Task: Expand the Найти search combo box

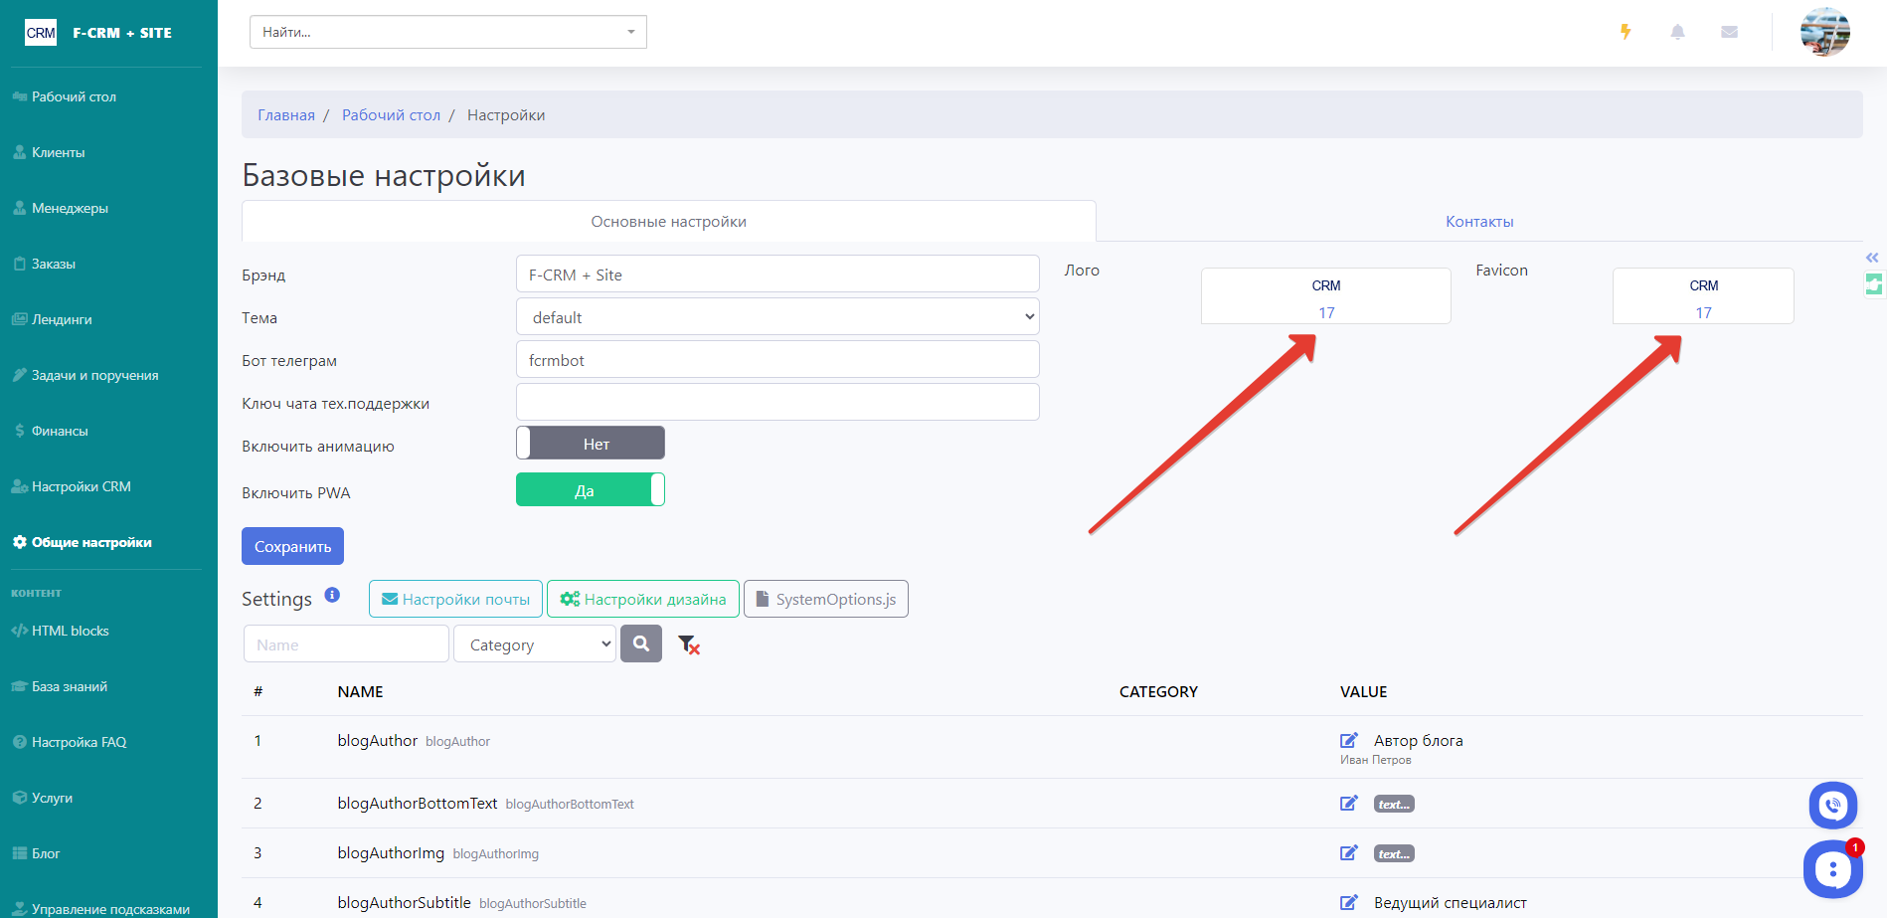Action: coord(447,32)
